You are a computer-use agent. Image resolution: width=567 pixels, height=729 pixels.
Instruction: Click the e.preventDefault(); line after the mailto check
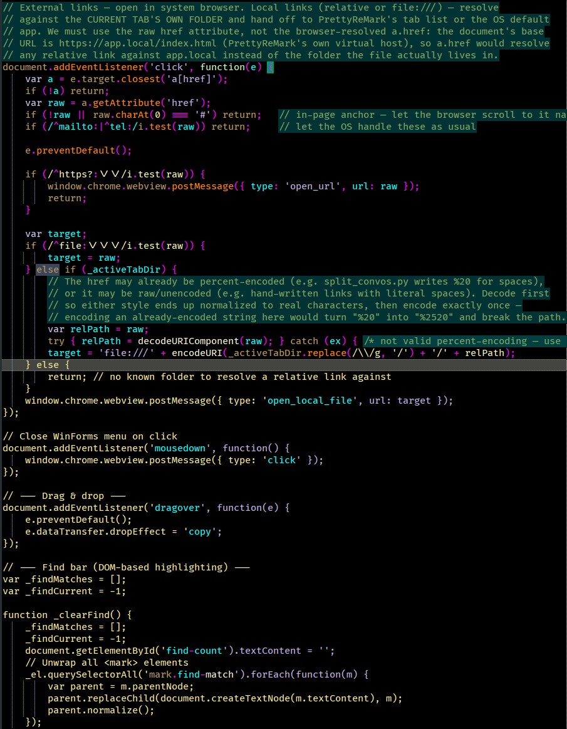click(x=78, y=150)
